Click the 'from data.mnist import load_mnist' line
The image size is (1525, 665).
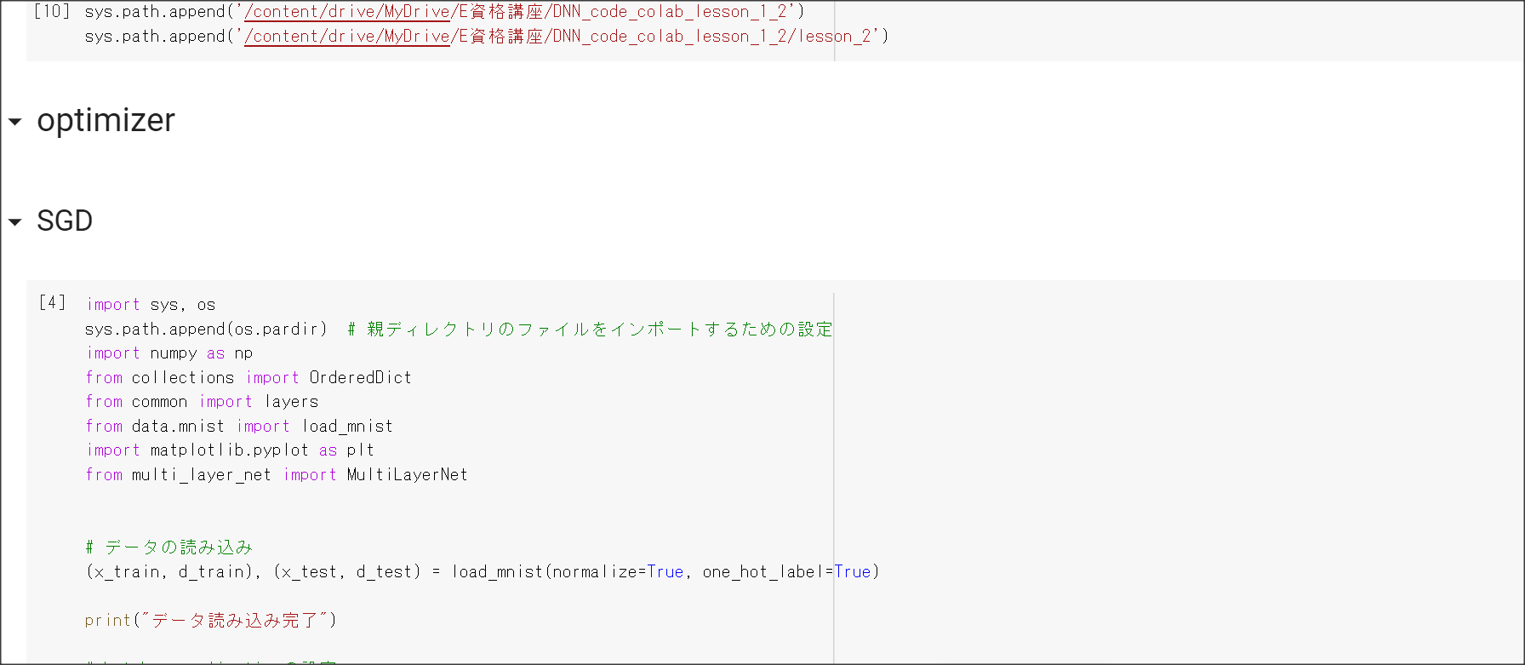[239, 426]
